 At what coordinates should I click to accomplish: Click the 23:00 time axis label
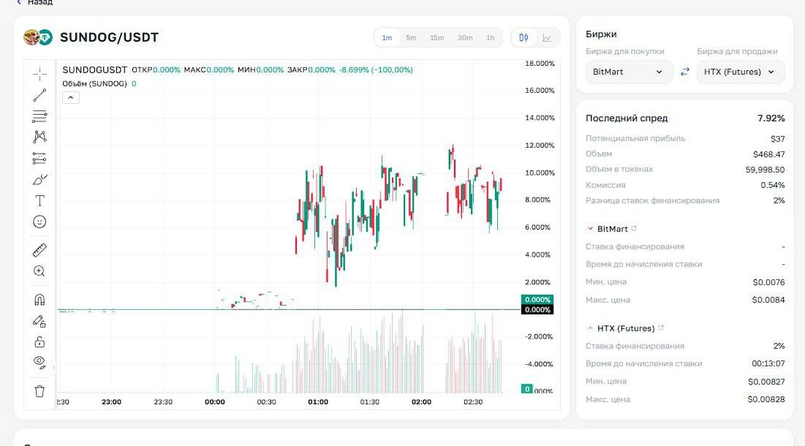point(111,402)
